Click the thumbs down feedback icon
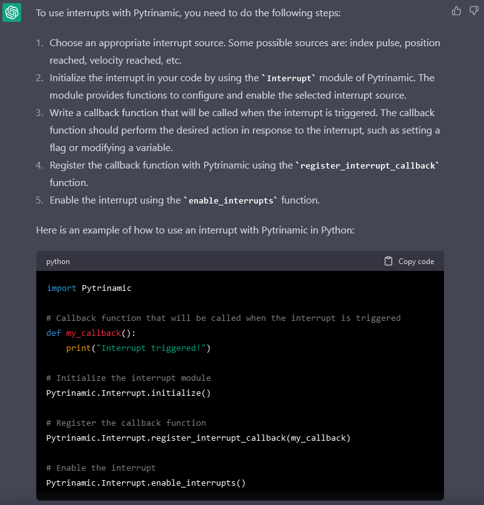The image size is (484, 505). click(473, 11)
